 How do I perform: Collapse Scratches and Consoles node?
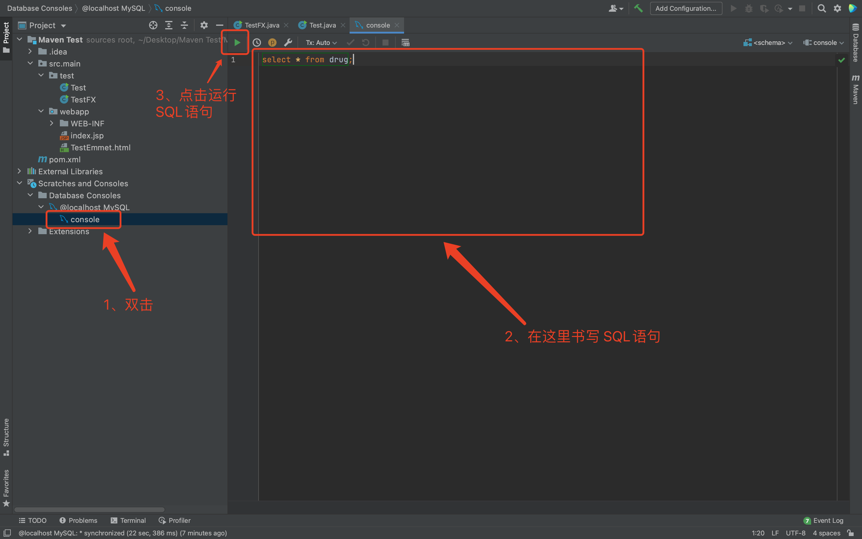pyautogui.click(x=19, y=183)
